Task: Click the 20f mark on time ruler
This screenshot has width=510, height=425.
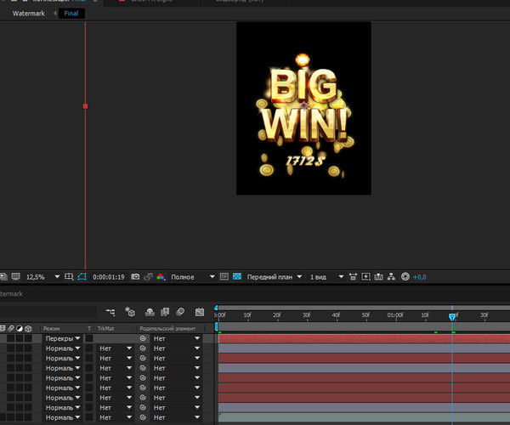Action: (277, 314)
